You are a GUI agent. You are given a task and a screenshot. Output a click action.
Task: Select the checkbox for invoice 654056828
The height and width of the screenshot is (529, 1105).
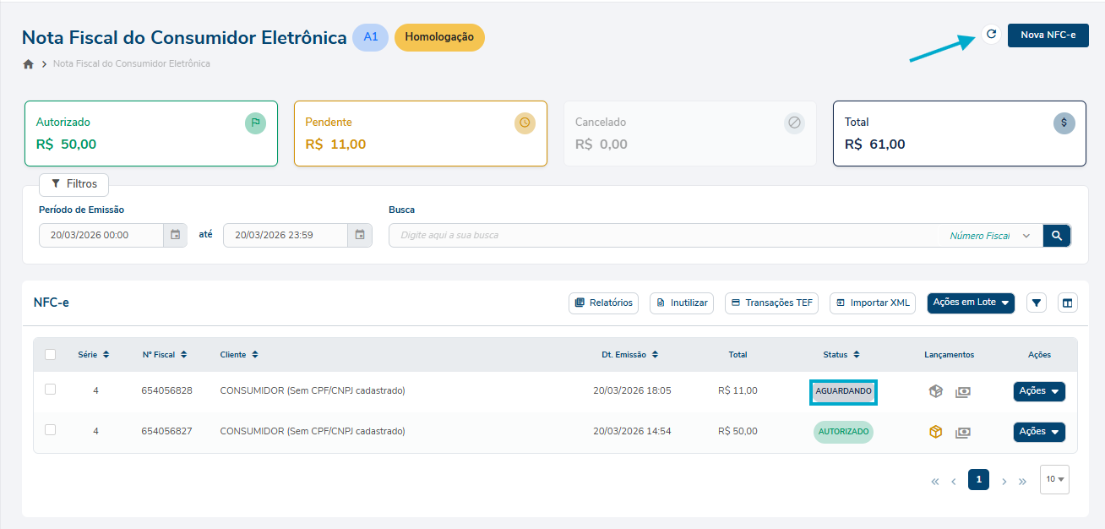51,390
